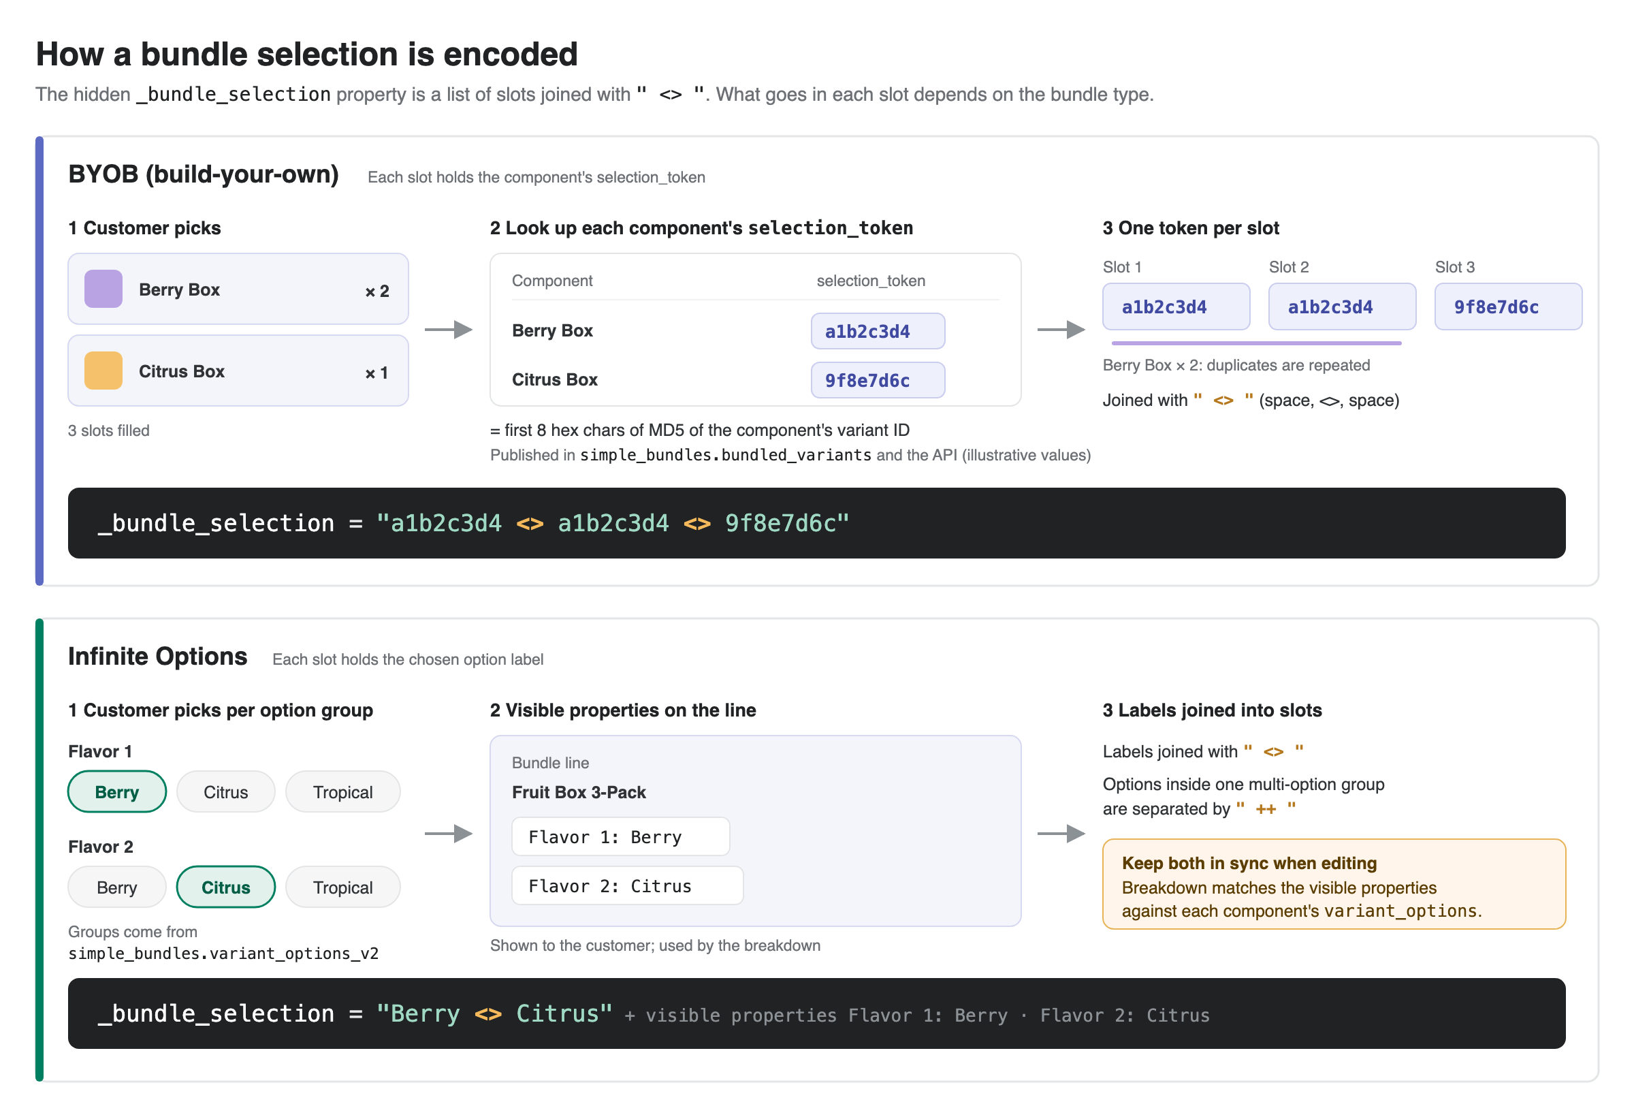Image resolution: width=1634 pixels, height=1117 pixels.
Task: Select Berry pill under Flavor 2
Action: point(116,887)
